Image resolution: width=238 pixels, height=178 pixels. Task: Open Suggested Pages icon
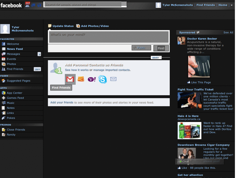4,81
